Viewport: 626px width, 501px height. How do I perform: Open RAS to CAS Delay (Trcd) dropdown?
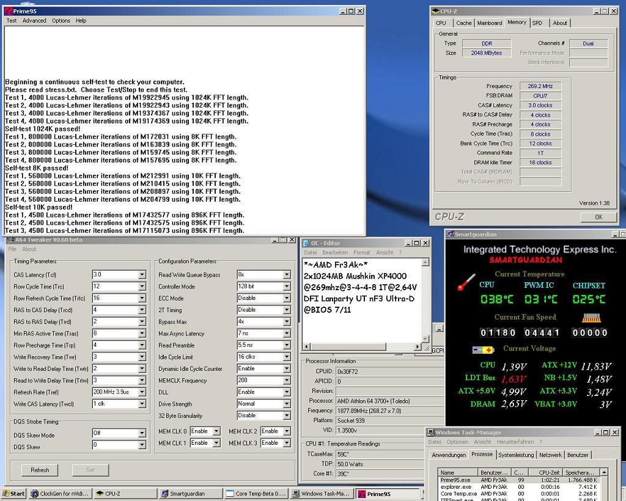142,310
